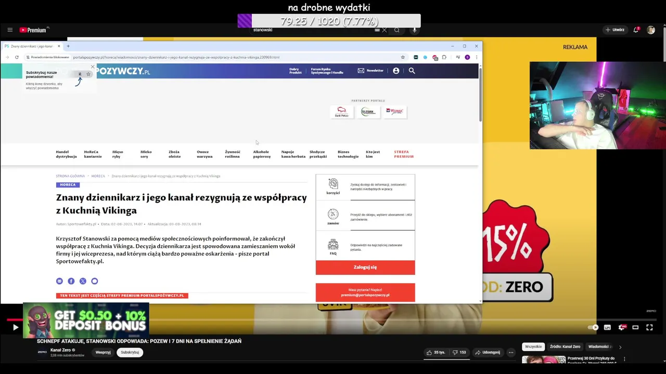Click the premium@portalspozywczy.pl contact box
This screenshot has width=666, height=374.
(365, 292)
